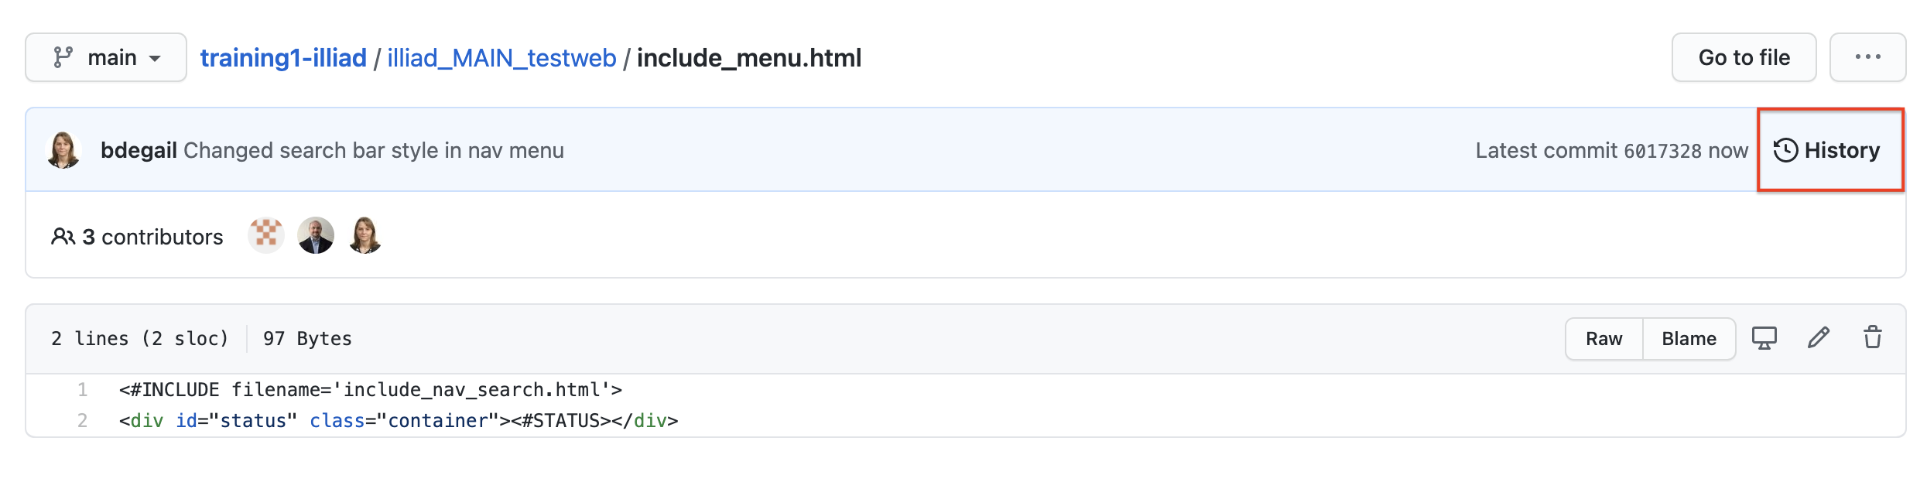Open bdegail author profile link
1927x489 pixels.
(139, 150)
